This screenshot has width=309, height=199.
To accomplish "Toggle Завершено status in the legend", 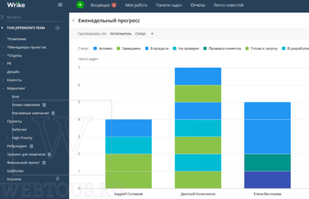I will pyautogui.click(x=129, y=48).
